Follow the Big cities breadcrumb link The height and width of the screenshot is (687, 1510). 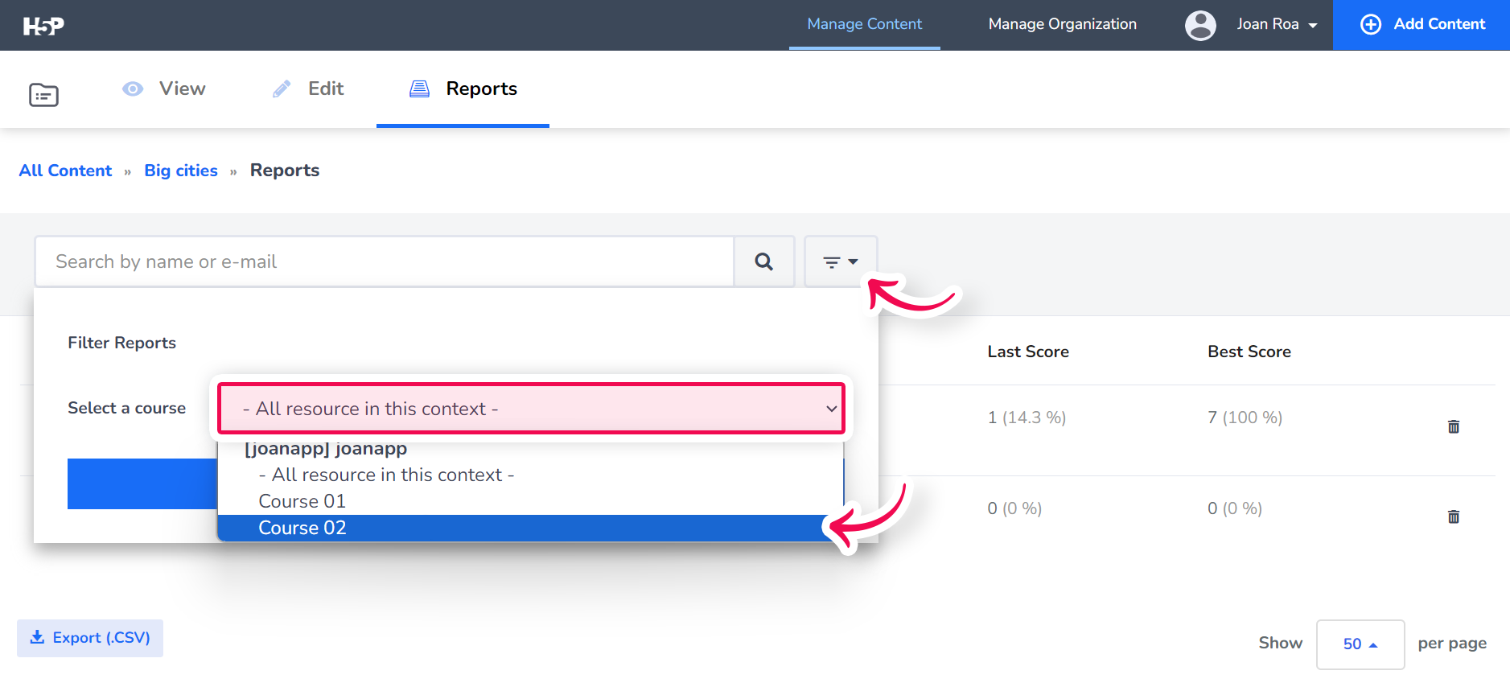pos(181,171)
